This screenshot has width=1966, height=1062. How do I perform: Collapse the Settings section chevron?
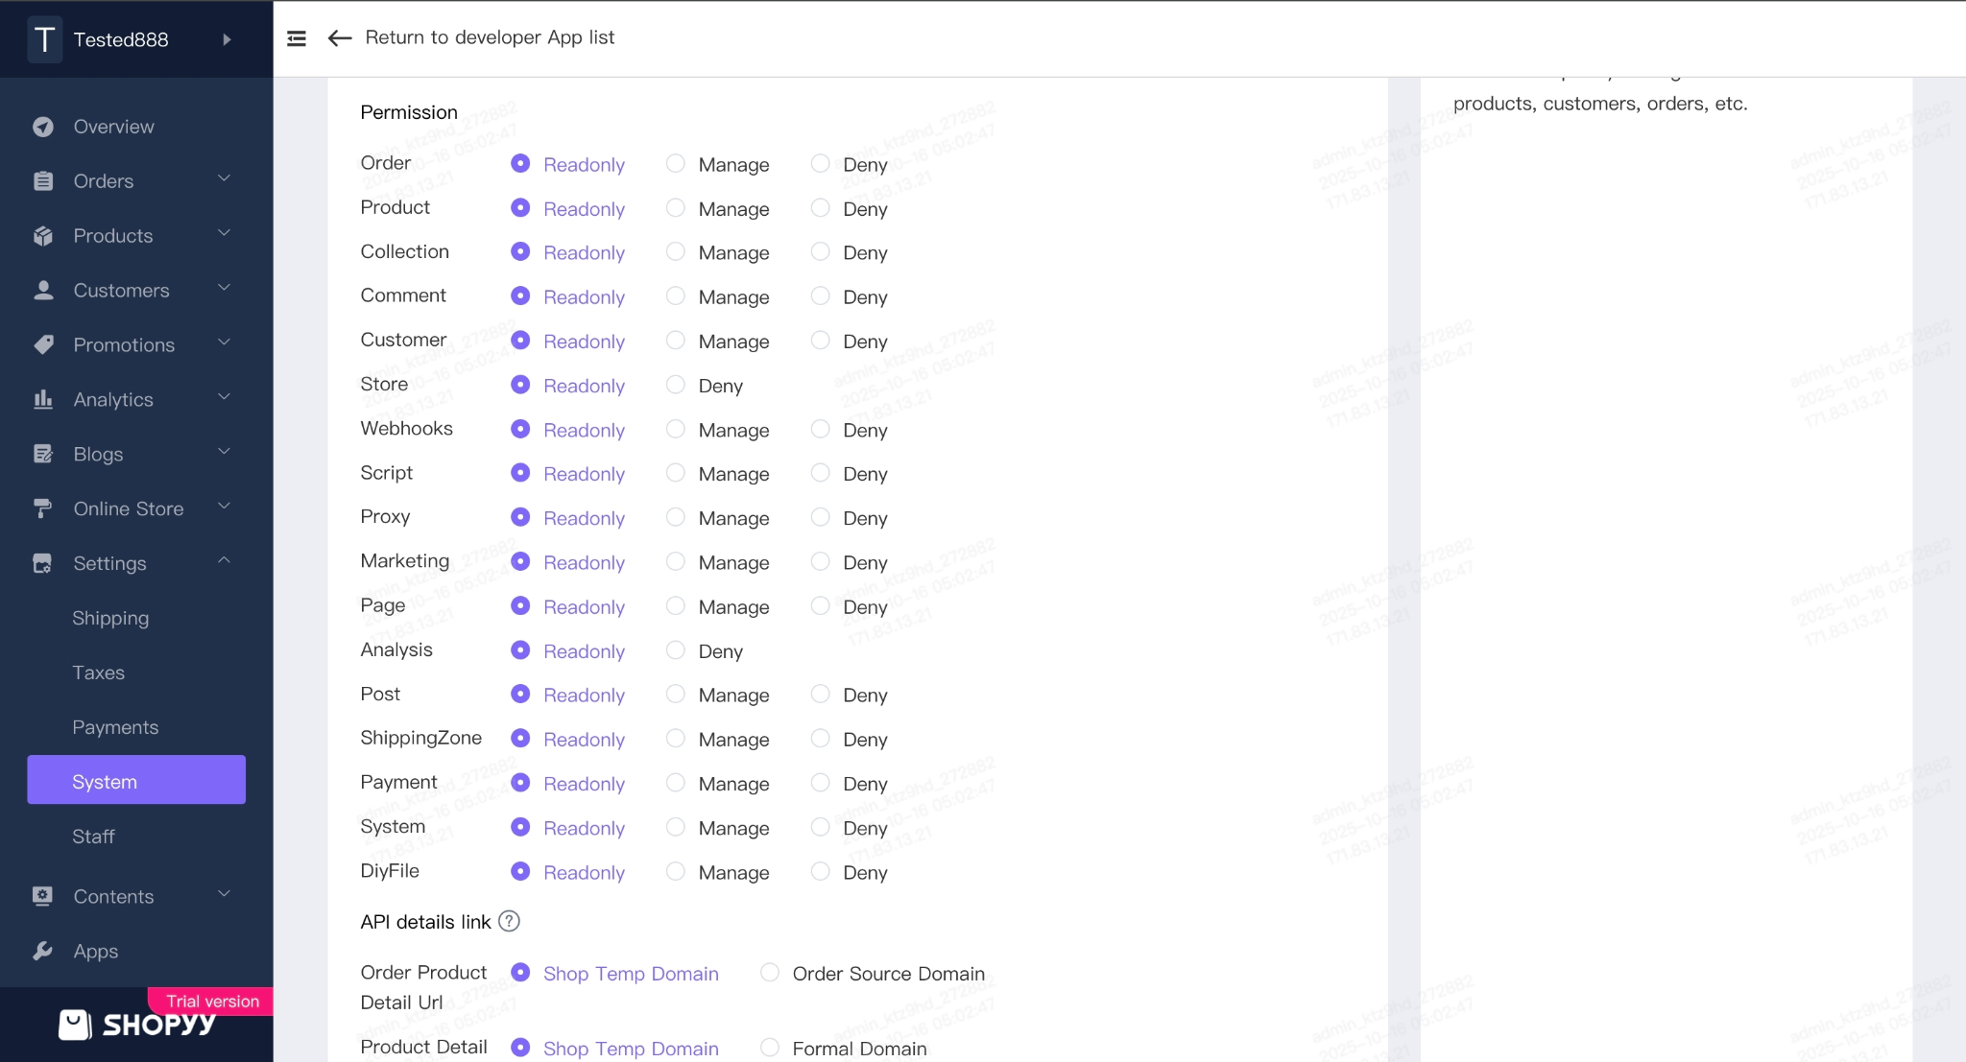[x=224, y=561]
